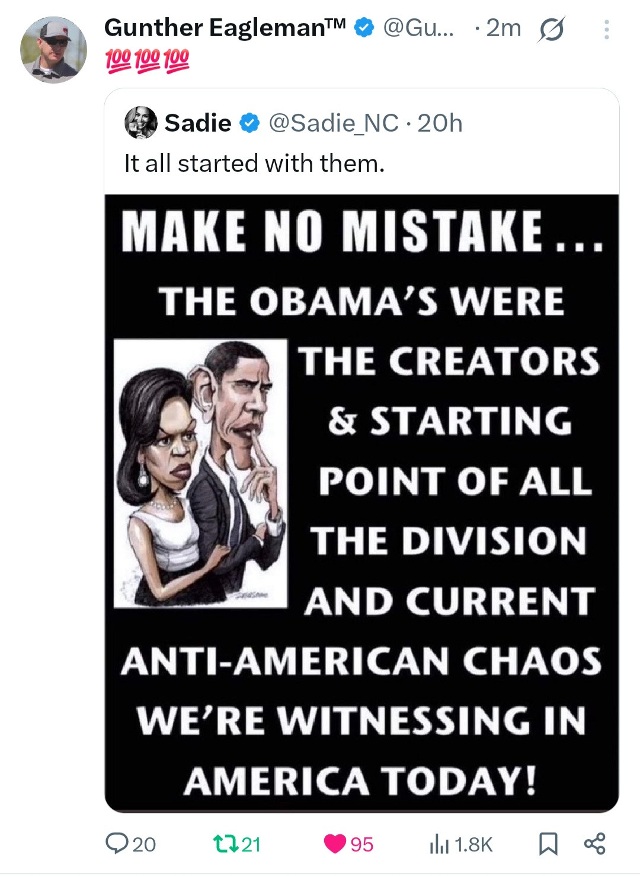
Task: Click the 20h quoted post timestamp
Action: point(440,123)
